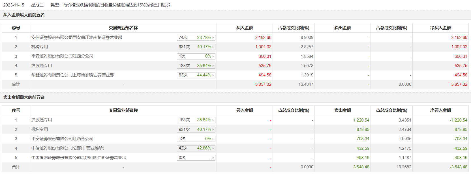Click the total ratio 10.2682
471x174 pixels.
(x=404, y=167)
